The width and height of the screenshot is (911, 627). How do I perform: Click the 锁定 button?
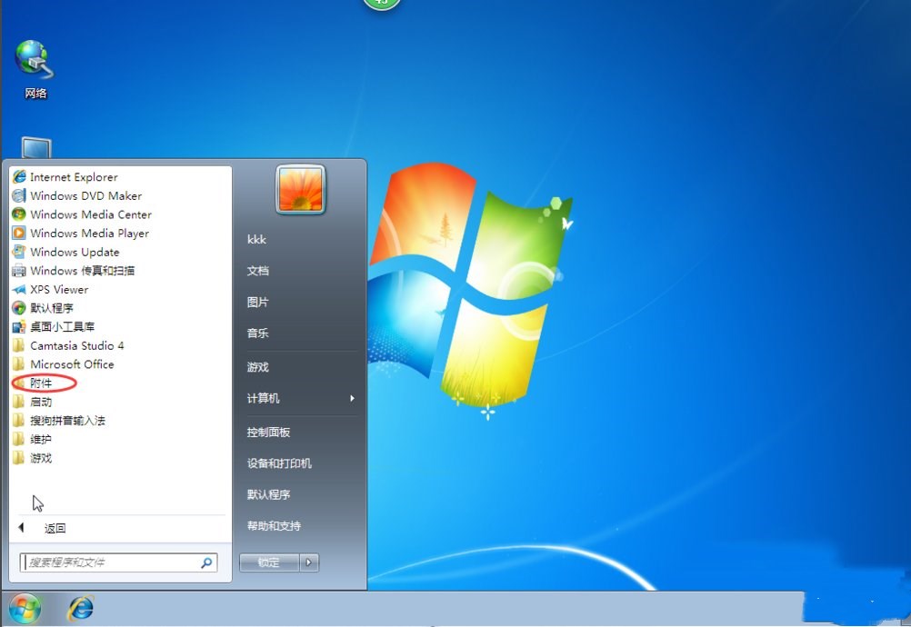(270, 562)
